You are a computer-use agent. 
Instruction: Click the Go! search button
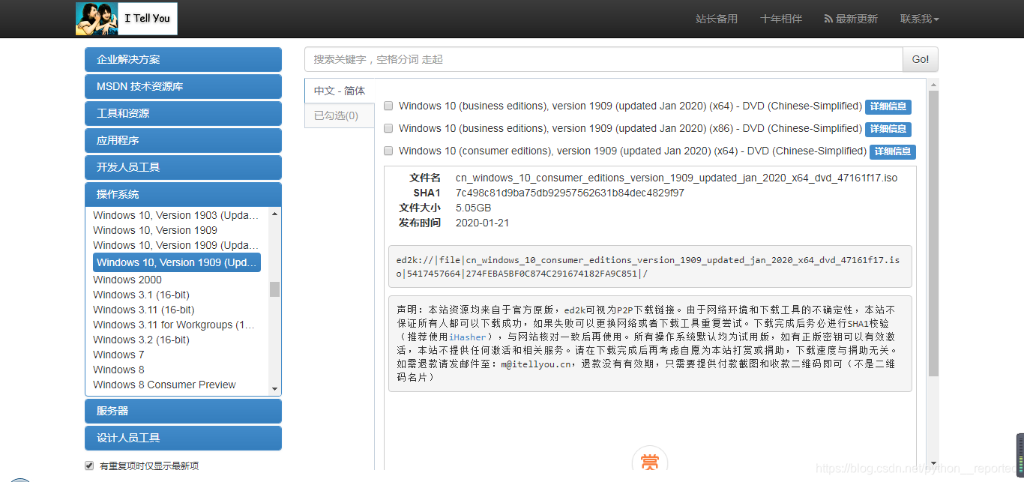921,59
